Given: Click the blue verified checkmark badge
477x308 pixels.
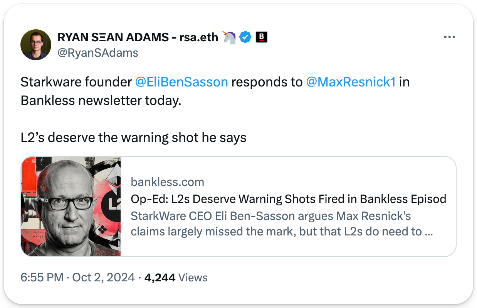Looking at the screenshot, I should coord(245,37).
